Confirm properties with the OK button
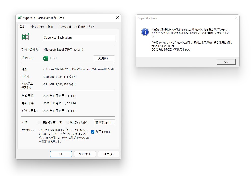Screen dimensions: 252x176 (x=61, y=154)
